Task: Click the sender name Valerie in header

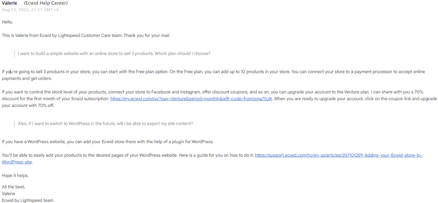Action: click(10, 3)
